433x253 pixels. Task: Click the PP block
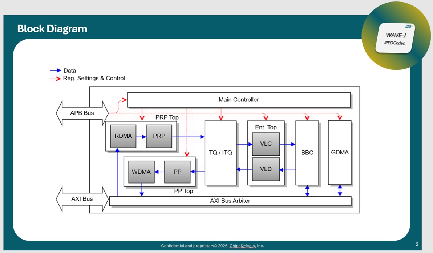click(177, 172)
